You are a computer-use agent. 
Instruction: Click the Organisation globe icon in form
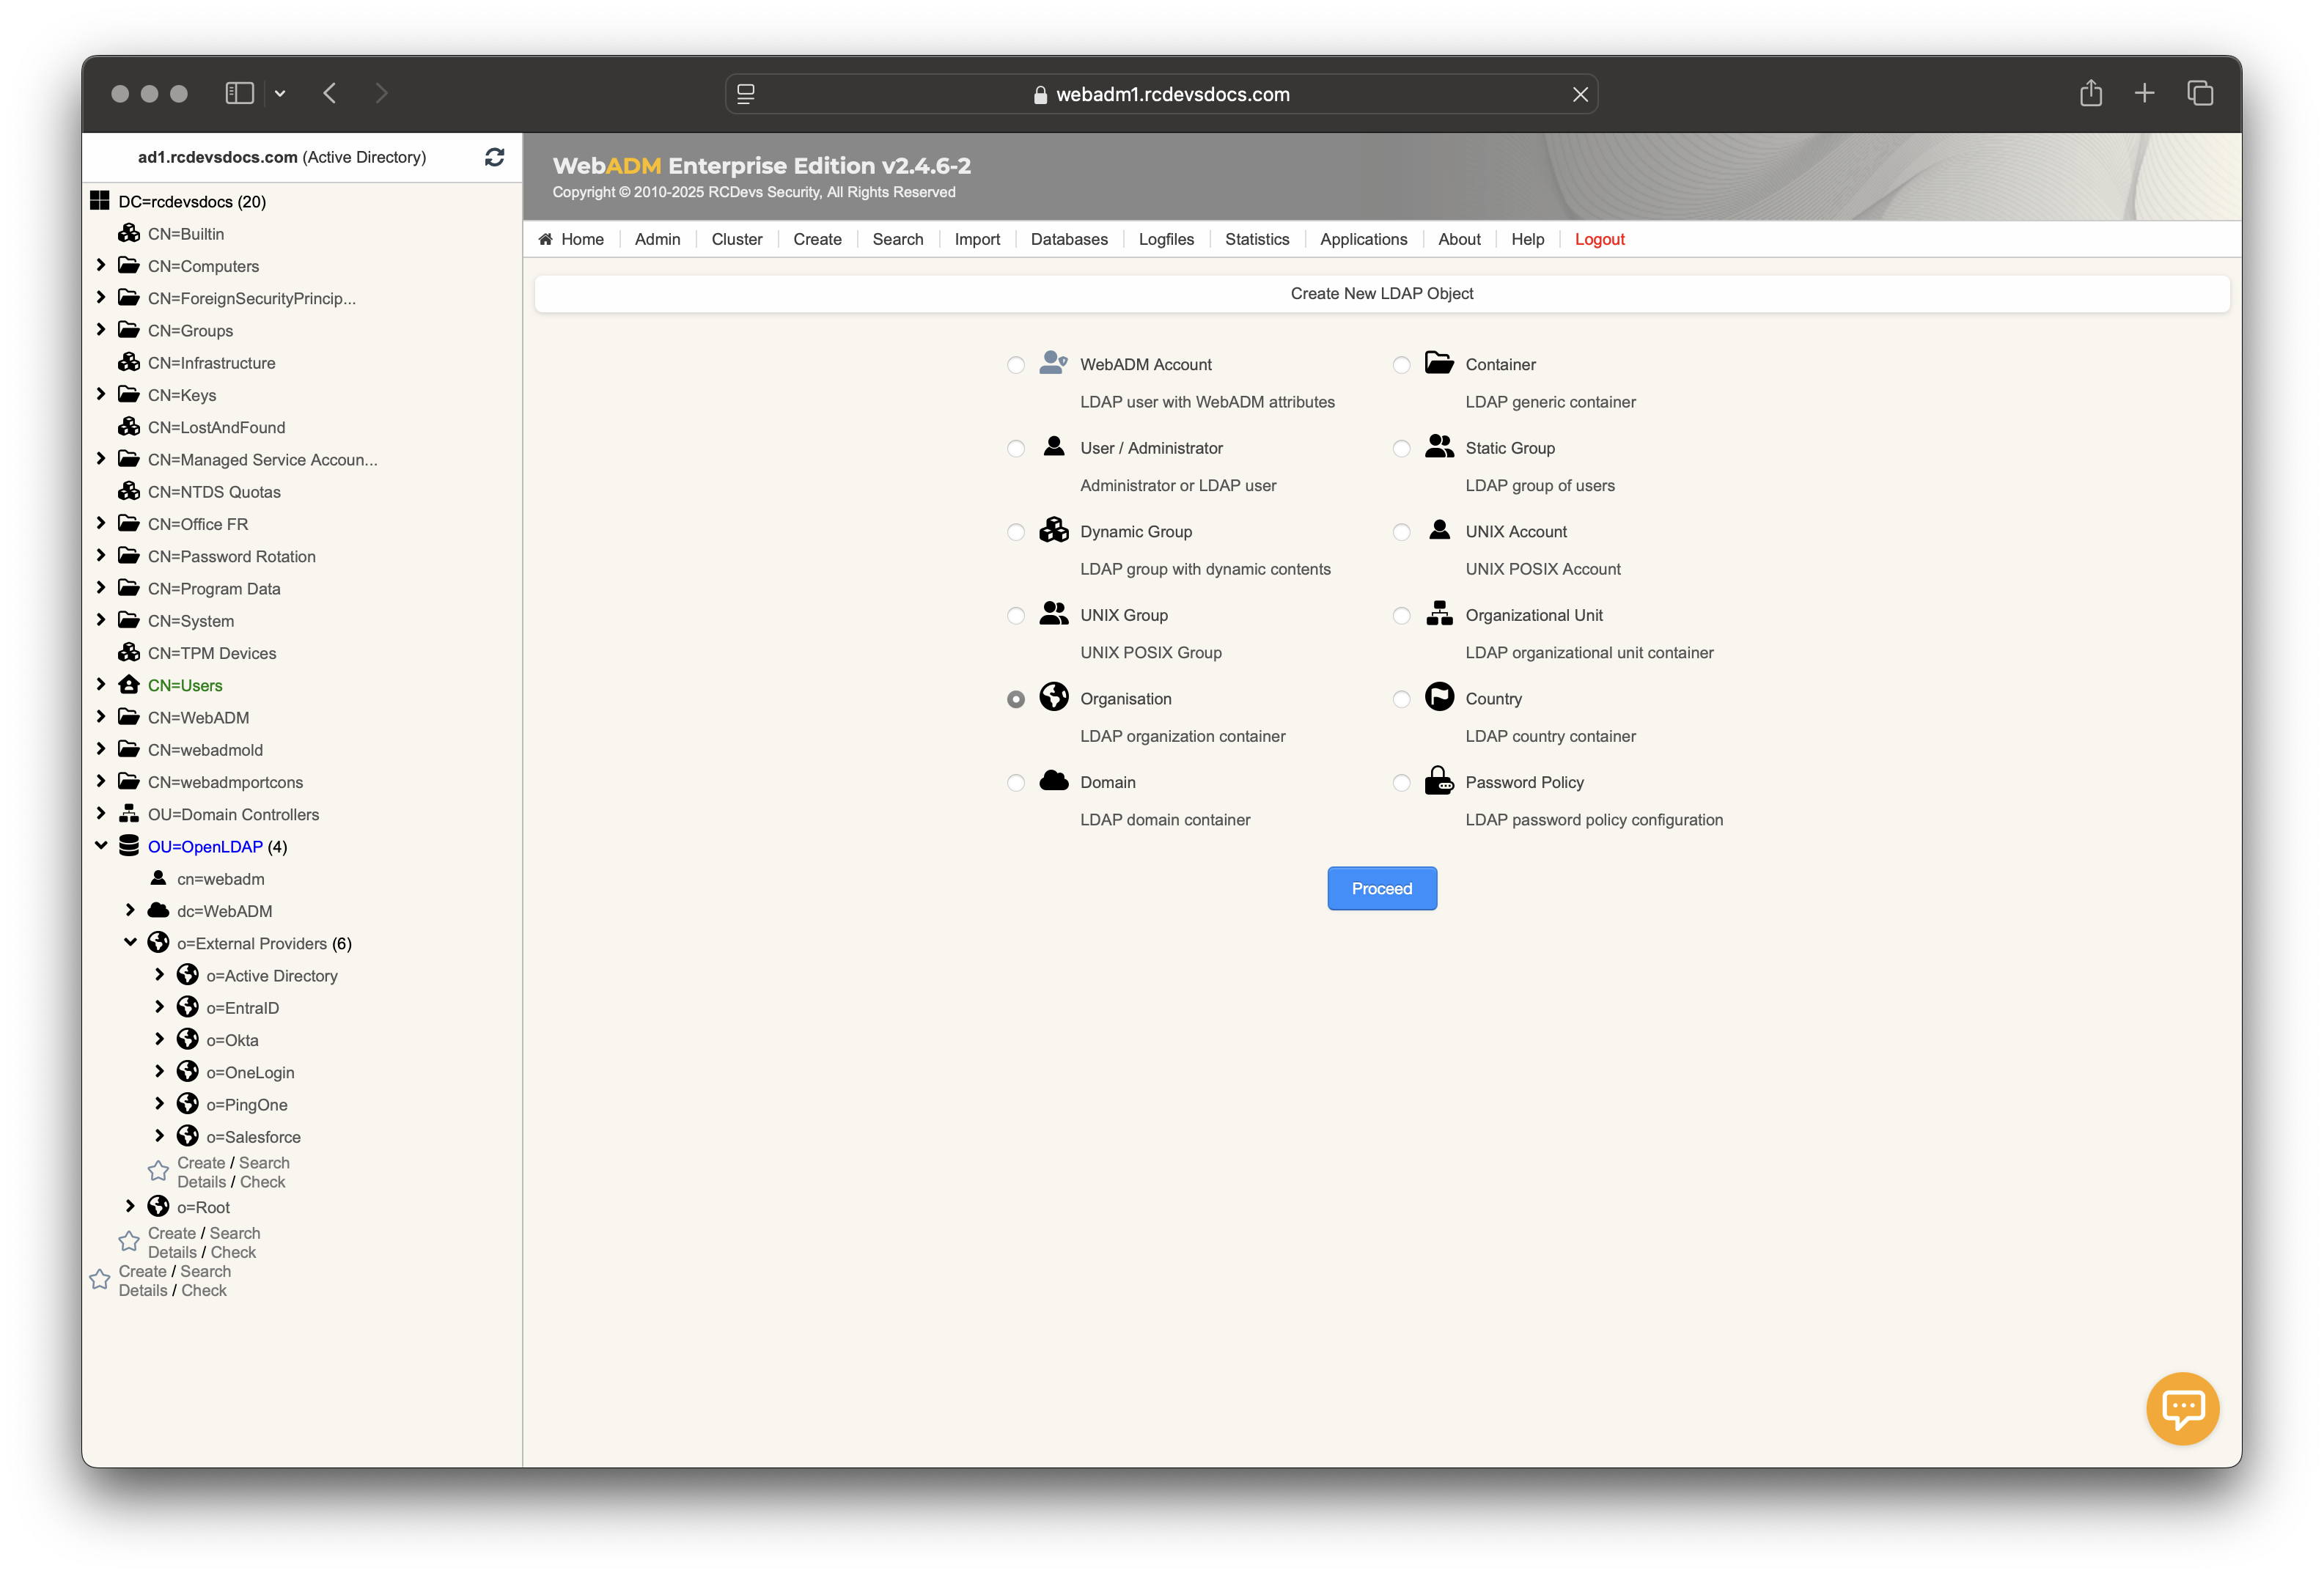point(1054,697)
